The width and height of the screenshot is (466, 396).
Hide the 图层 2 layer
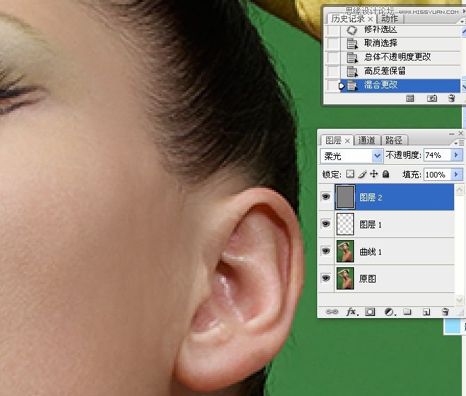[326, 197]
